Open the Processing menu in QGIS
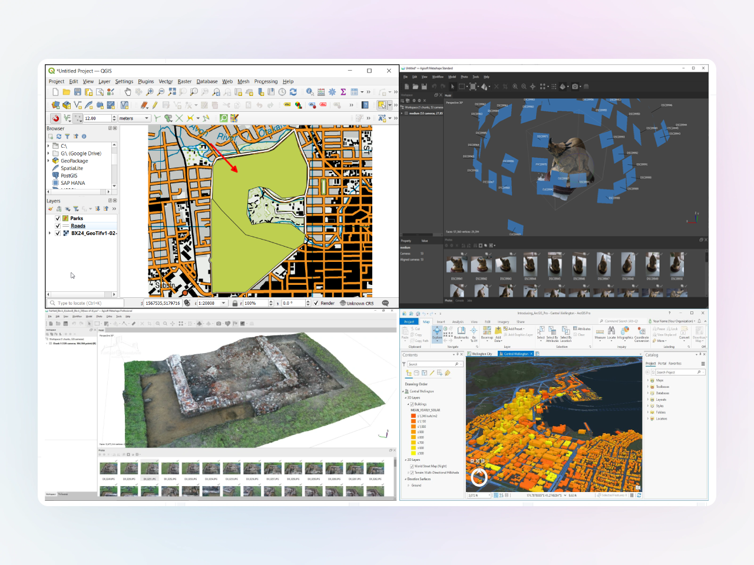 pyautogui.click(x=266, y=82)
